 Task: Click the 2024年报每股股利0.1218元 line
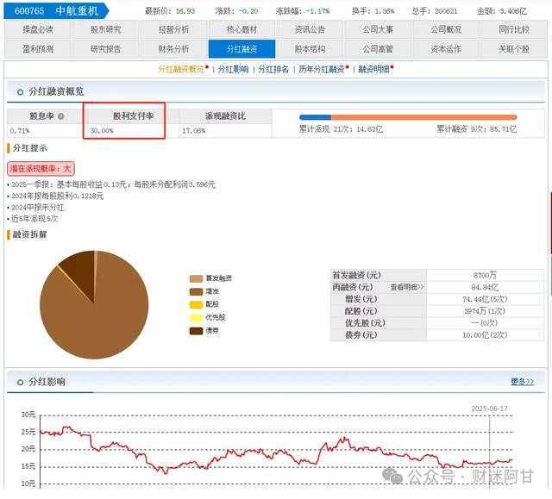[58, 196]
